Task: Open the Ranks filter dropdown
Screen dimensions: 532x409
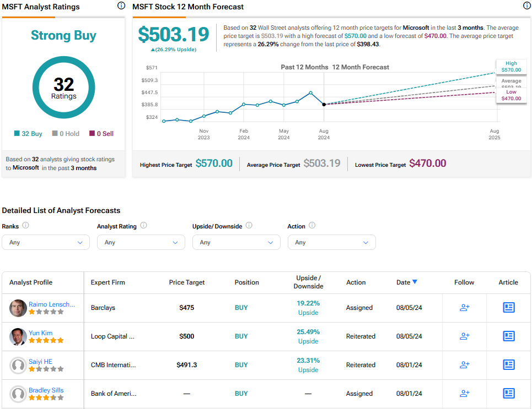Action: 46,242
